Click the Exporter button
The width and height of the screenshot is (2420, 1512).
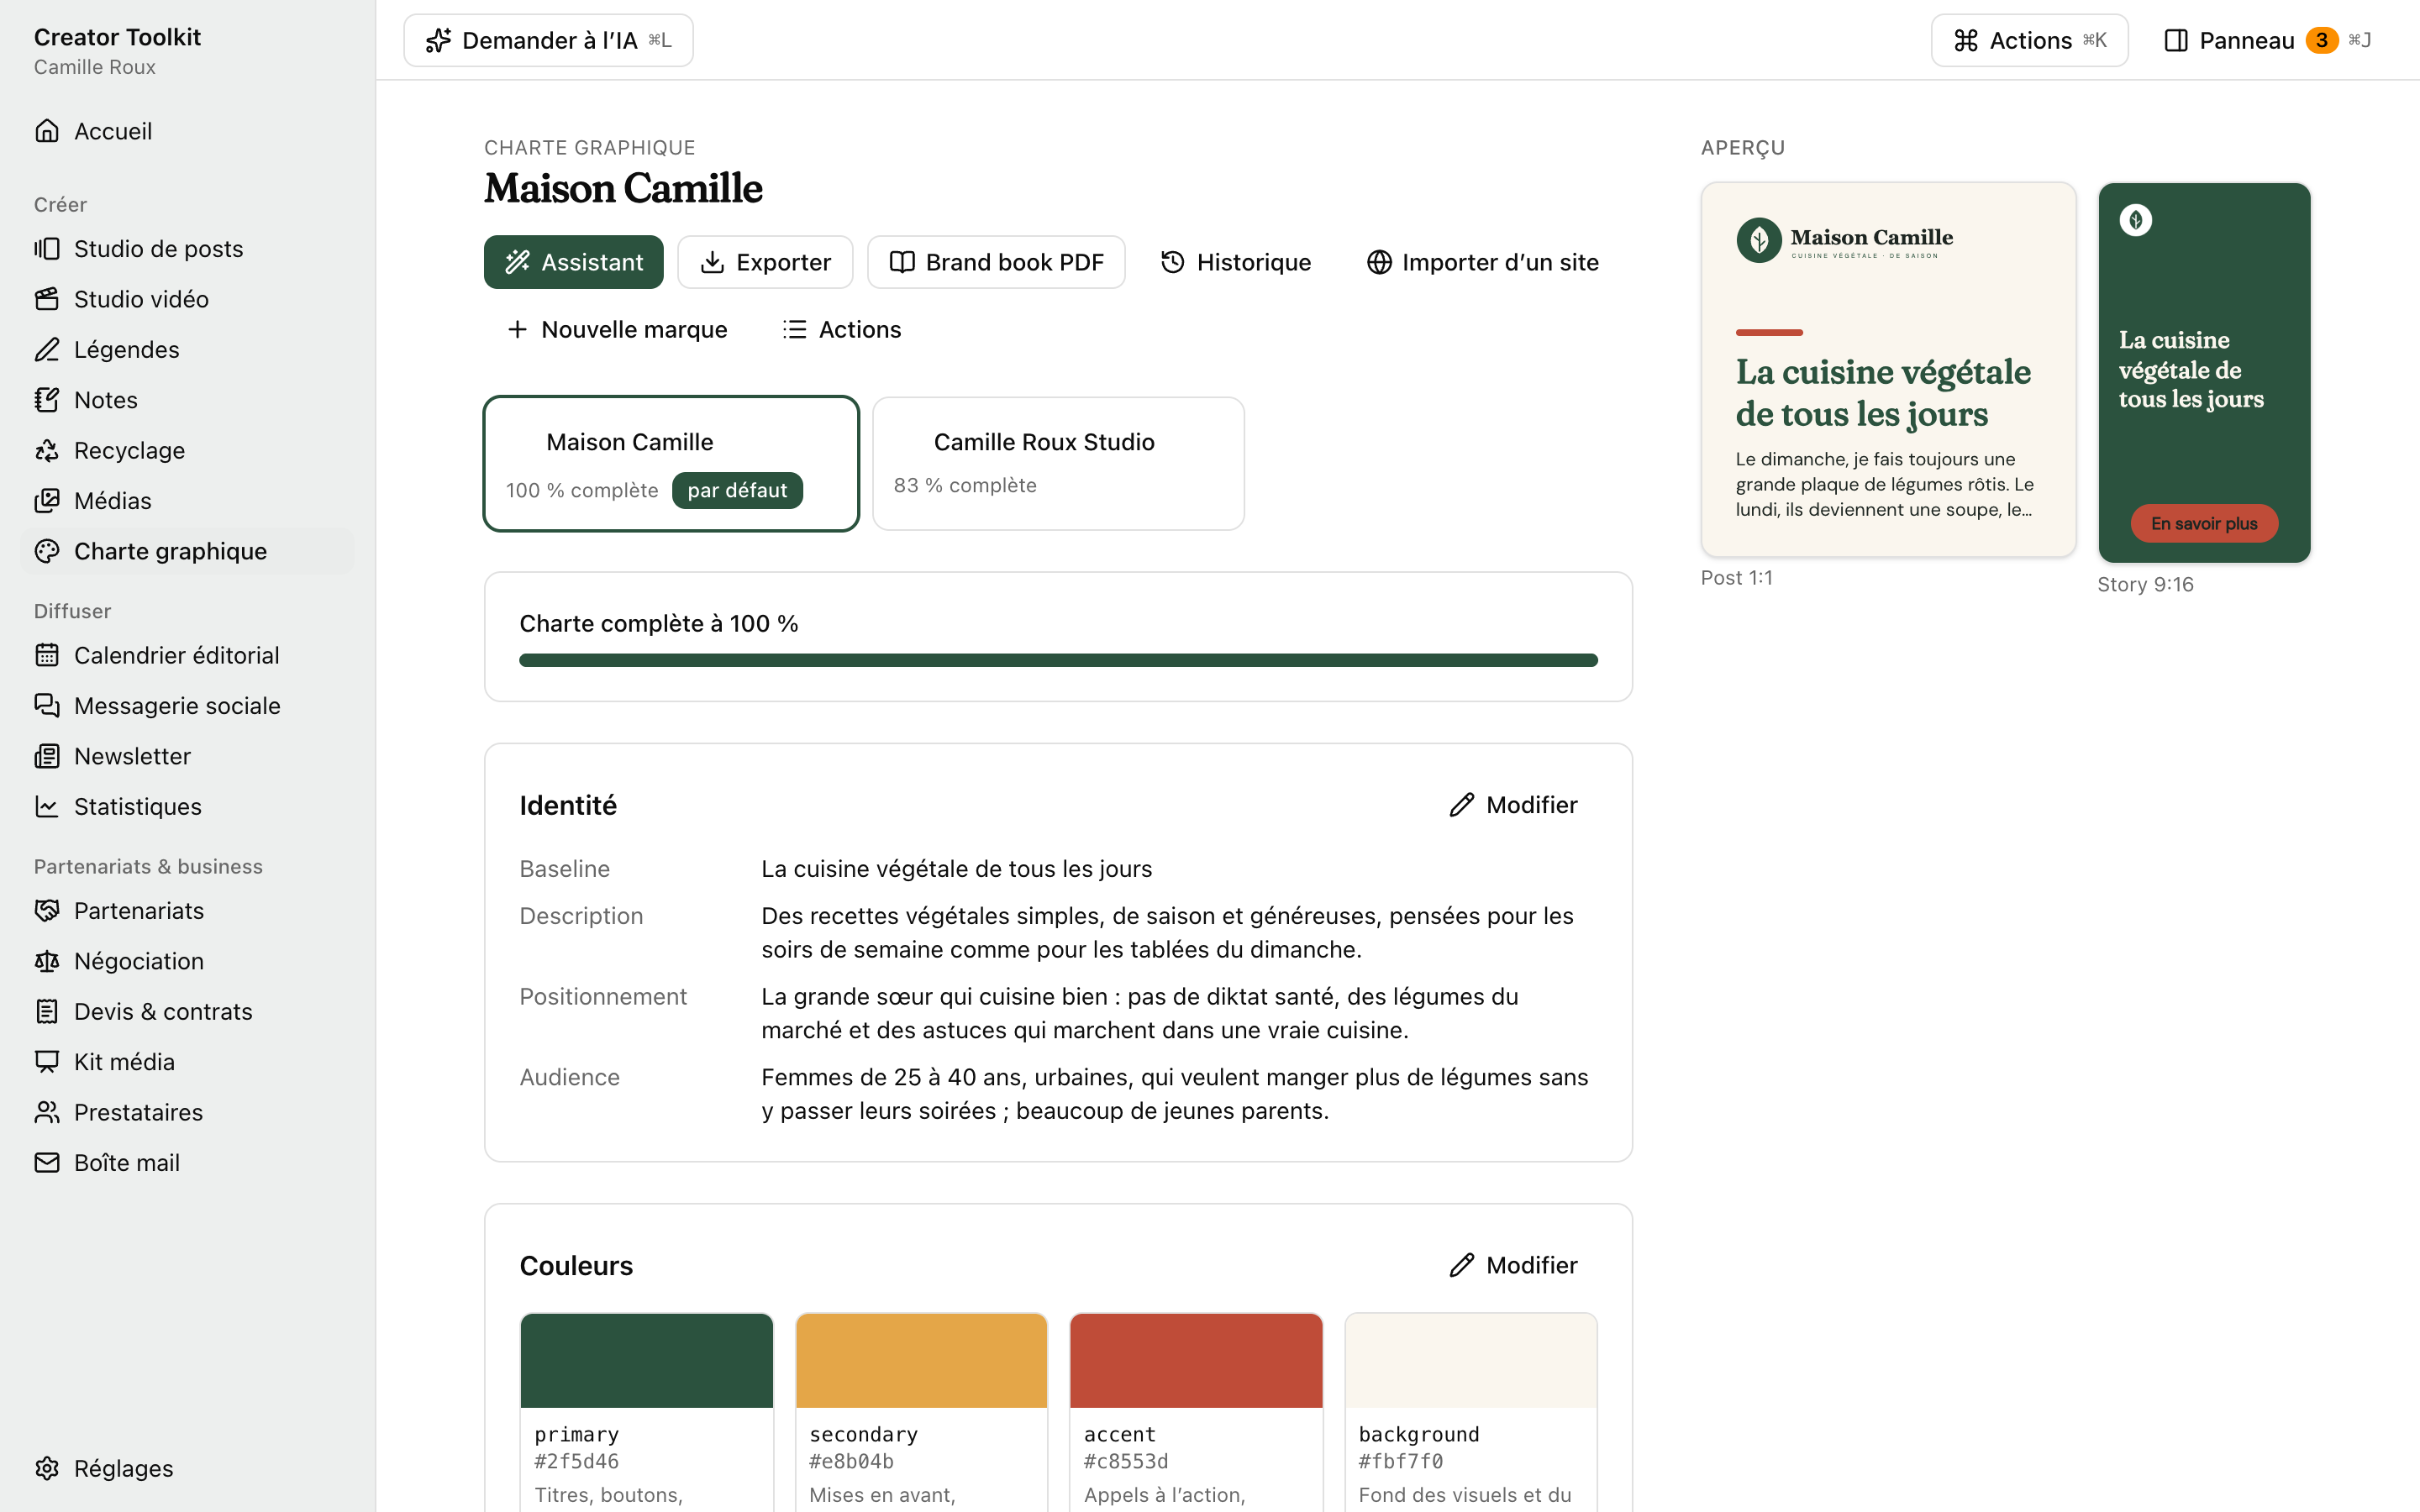tap(765, 262)
